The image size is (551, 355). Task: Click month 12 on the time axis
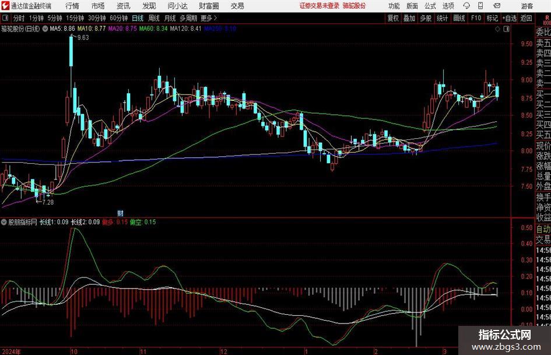(223, 352)
